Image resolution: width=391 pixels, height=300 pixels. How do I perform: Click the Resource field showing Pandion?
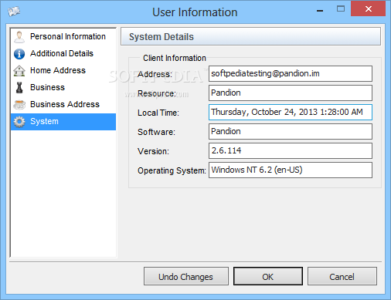pos(291,93)
